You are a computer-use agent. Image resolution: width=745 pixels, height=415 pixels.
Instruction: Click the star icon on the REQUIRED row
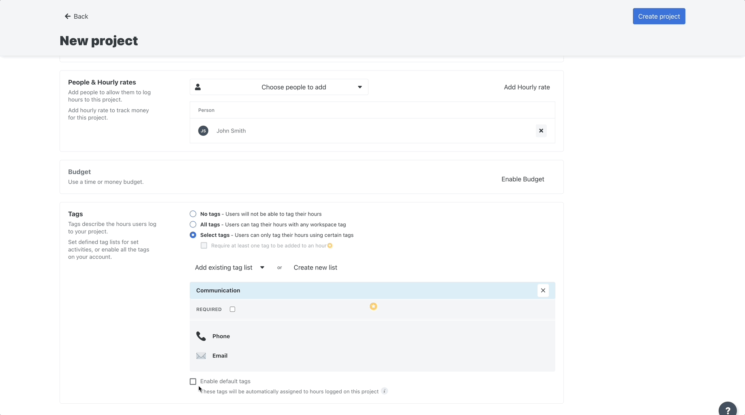373,306
